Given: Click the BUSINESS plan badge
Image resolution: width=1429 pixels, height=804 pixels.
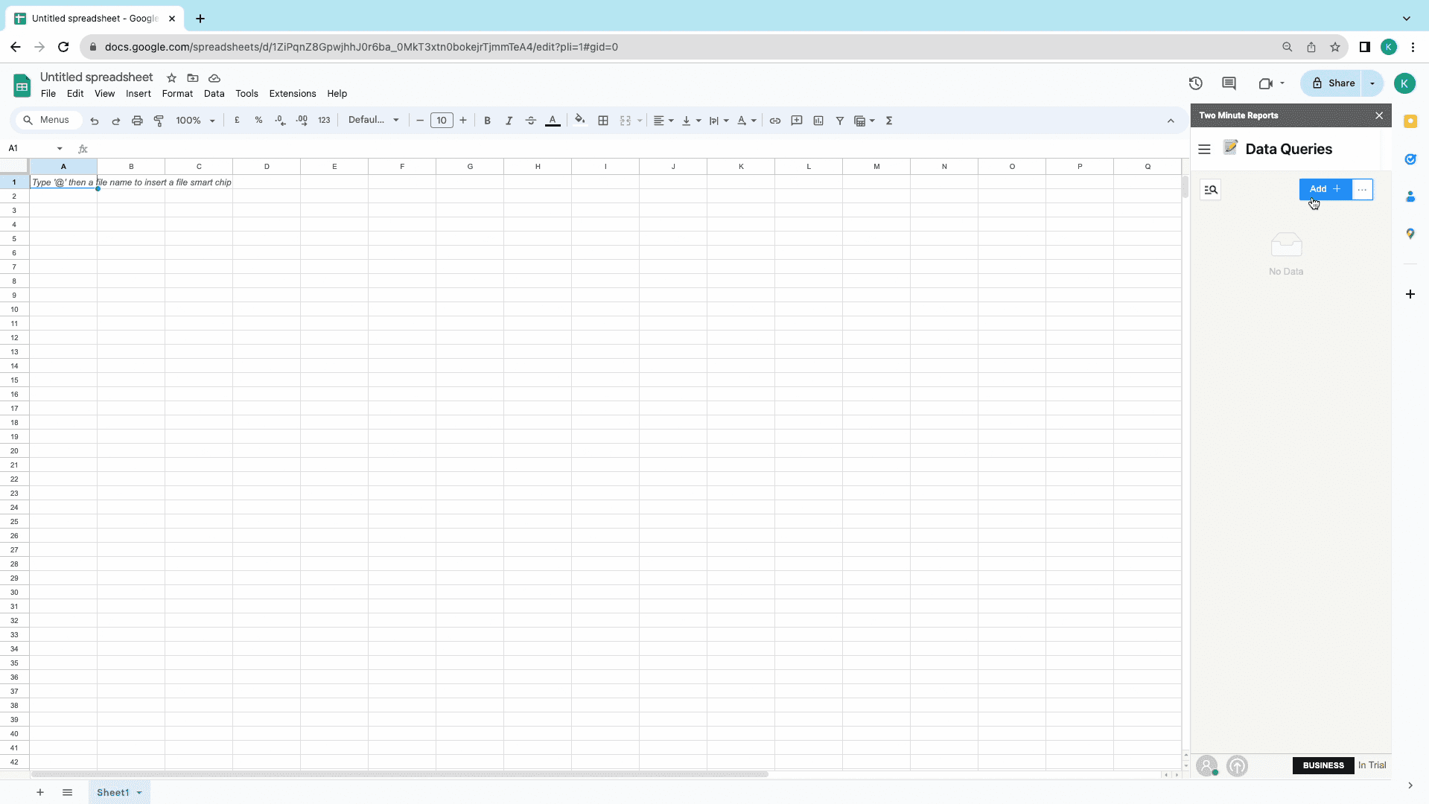Looking at the screenshot, I should 1323,765.
